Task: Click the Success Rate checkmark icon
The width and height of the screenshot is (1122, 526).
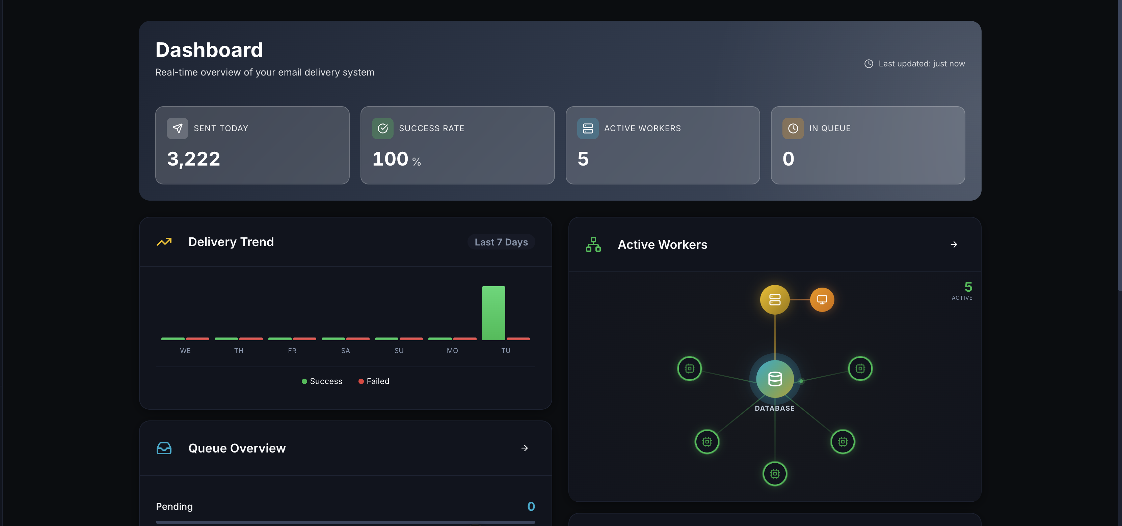Action: [x=382, y=128]
